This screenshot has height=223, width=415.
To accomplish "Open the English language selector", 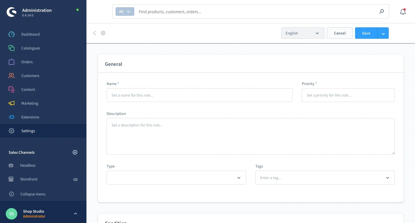I will (303, 33).
